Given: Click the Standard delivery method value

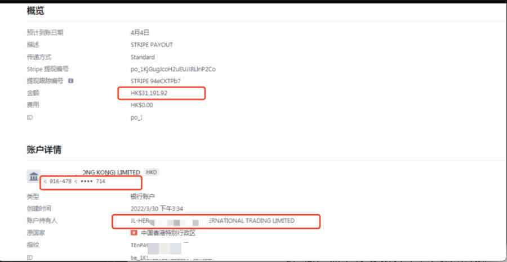Looking at the screenshot, I should (143, 57).
